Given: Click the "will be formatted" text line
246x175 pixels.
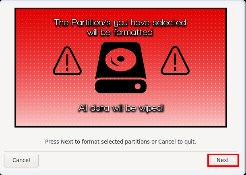Looking at the screenshot, I should [x=120, y=33].
